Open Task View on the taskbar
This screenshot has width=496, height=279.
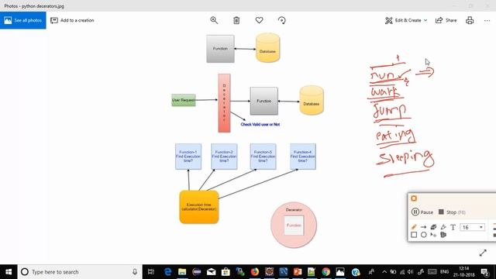[x=151, y=272]
